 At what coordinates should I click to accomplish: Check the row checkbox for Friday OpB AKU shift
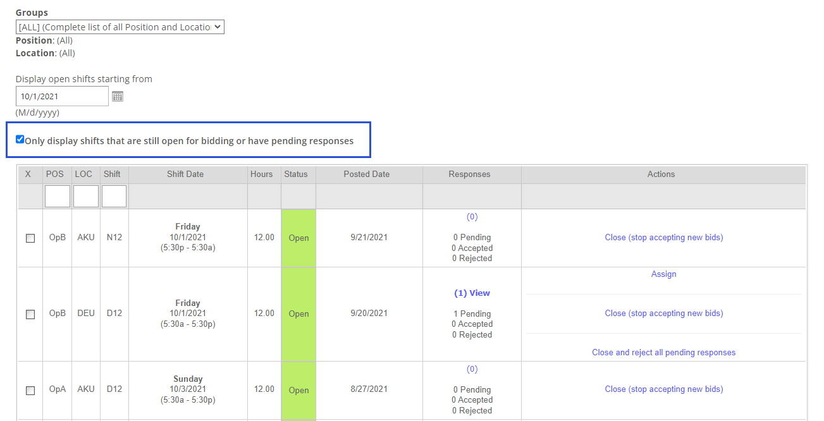(30, 237)
